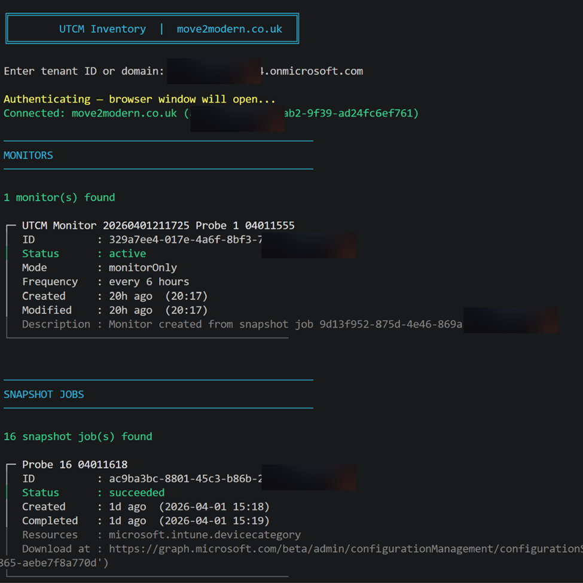
Task: Click the monitor ID value starting 329a7ee4
Action: tap(185, 240)
